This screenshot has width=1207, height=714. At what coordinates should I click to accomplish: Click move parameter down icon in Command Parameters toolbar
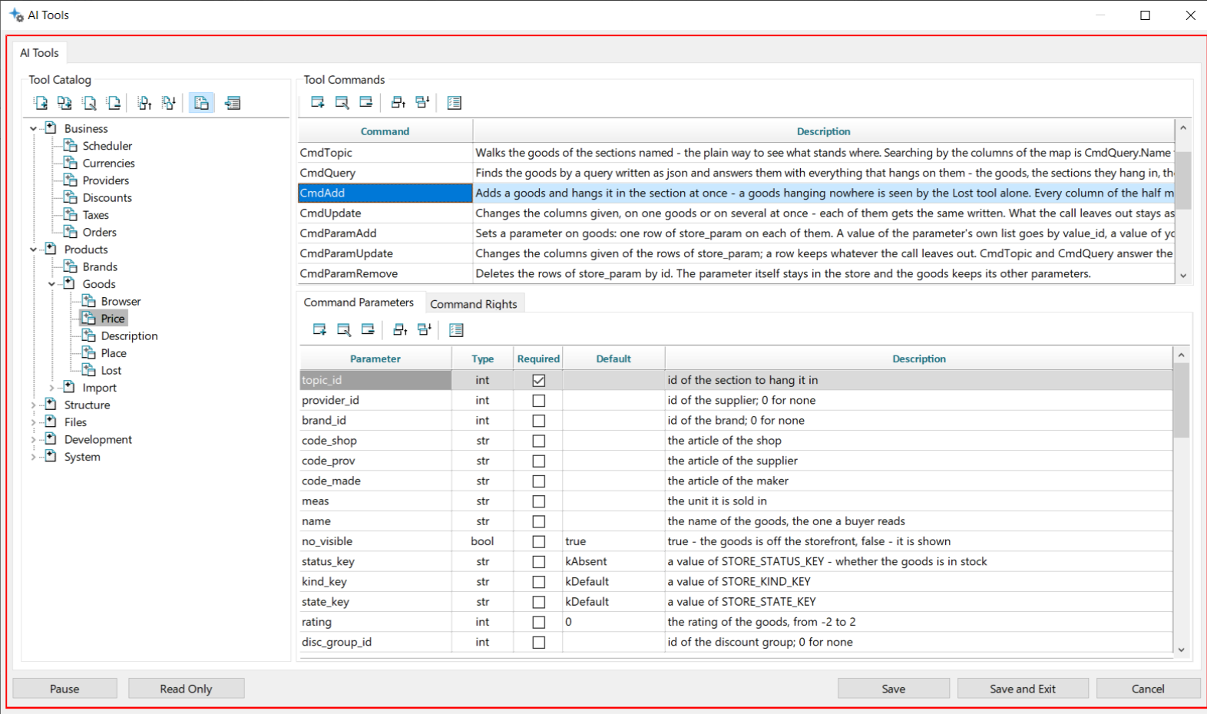tap(424, 330)
